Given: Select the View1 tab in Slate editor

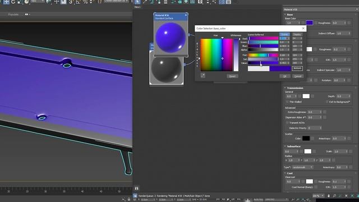Looking at the screenshot, I should click(x=137, y=7).
